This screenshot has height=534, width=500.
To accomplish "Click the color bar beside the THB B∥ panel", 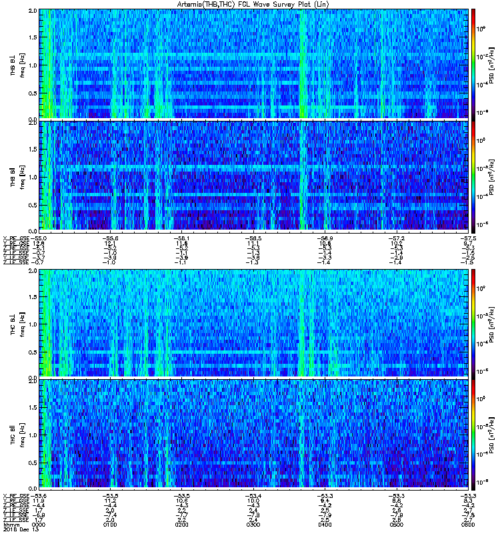I will [x=473, y=176].
